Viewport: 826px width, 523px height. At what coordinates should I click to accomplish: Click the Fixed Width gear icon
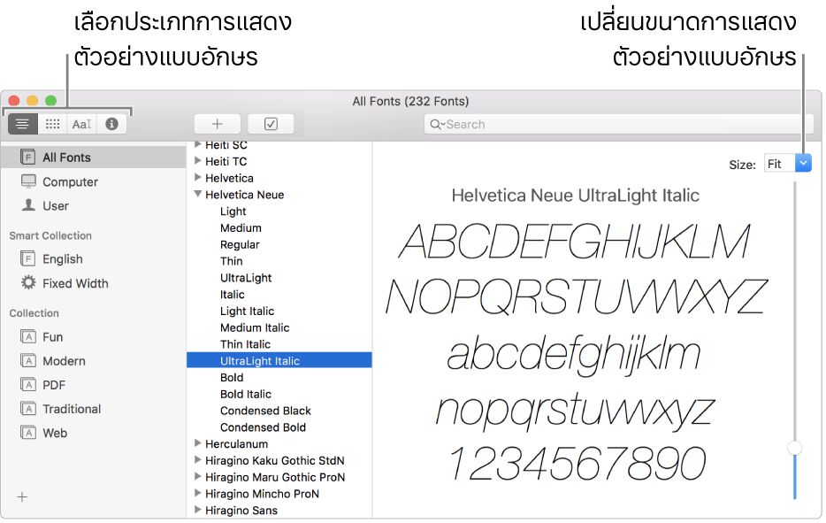28,282
